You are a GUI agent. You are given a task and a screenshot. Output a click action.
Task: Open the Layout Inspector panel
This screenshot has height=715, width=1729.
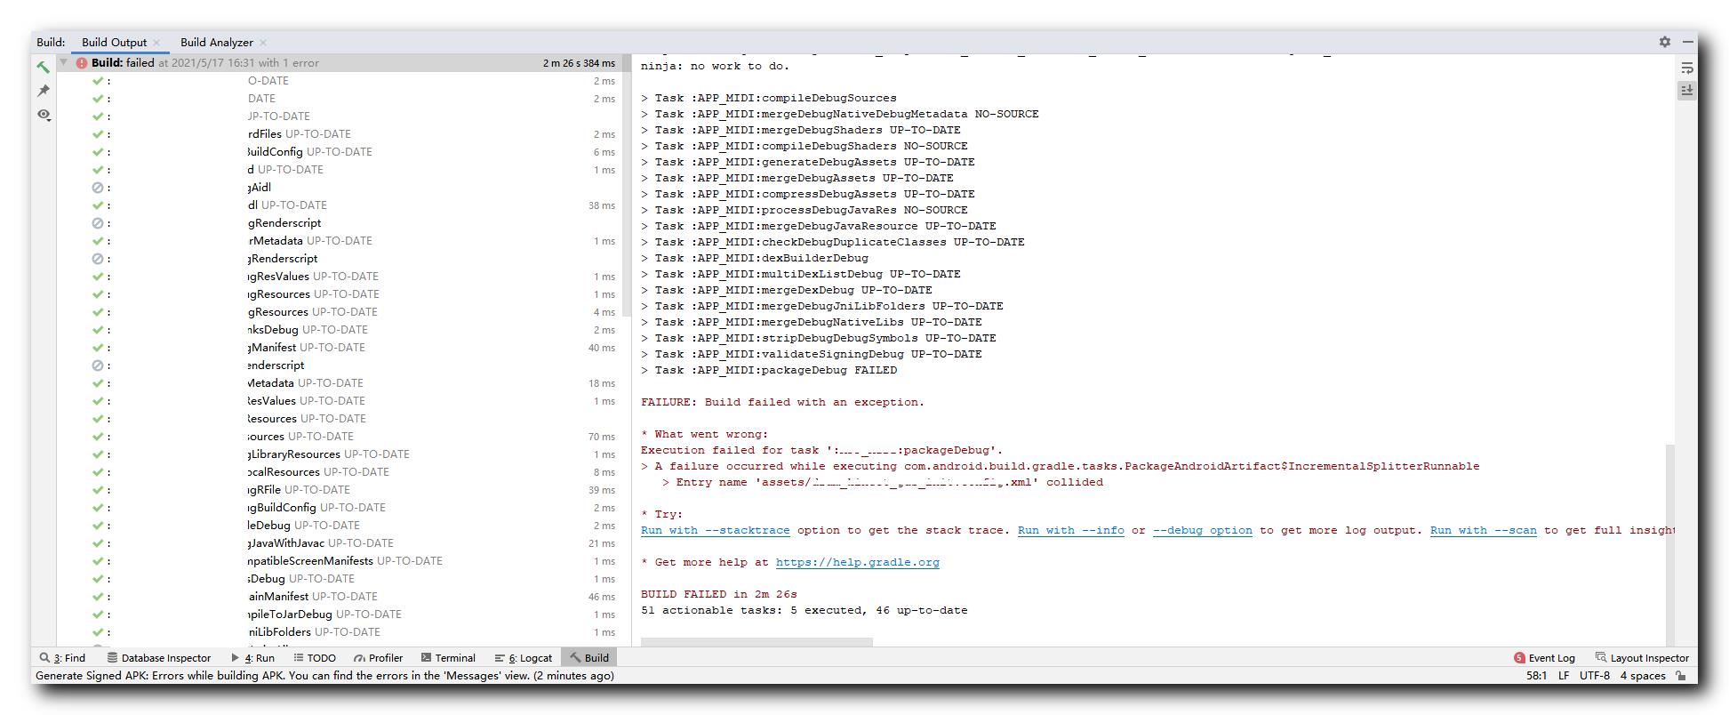(1642, 658)
